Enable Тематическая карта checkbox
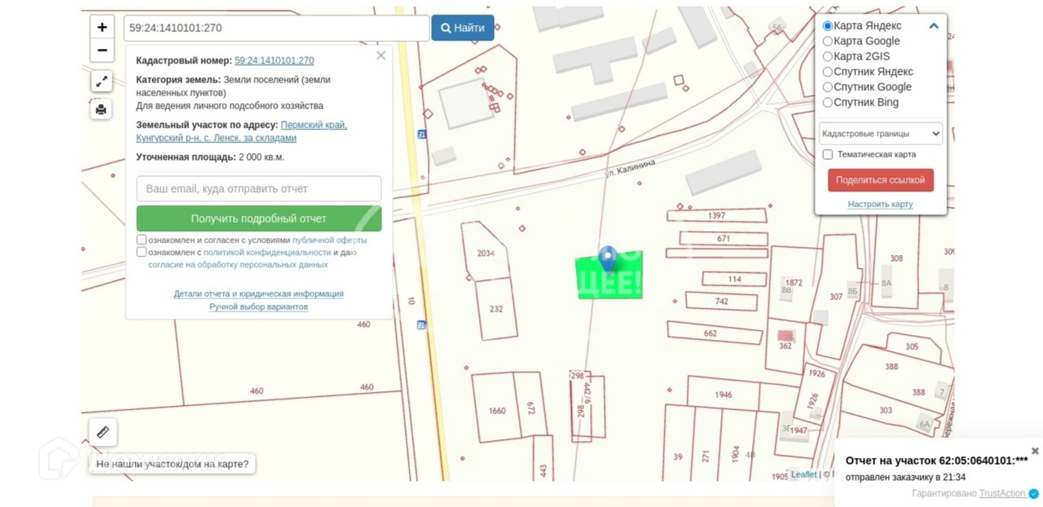 828,154
